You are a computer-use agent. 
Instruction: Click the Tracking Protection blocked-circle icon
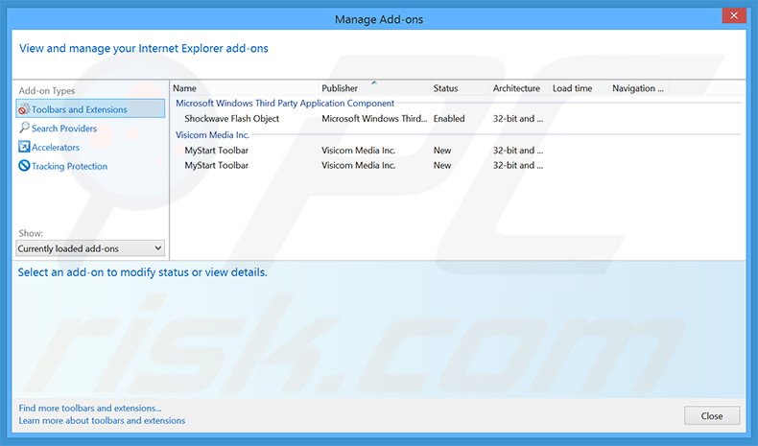(x=24, y=166)
